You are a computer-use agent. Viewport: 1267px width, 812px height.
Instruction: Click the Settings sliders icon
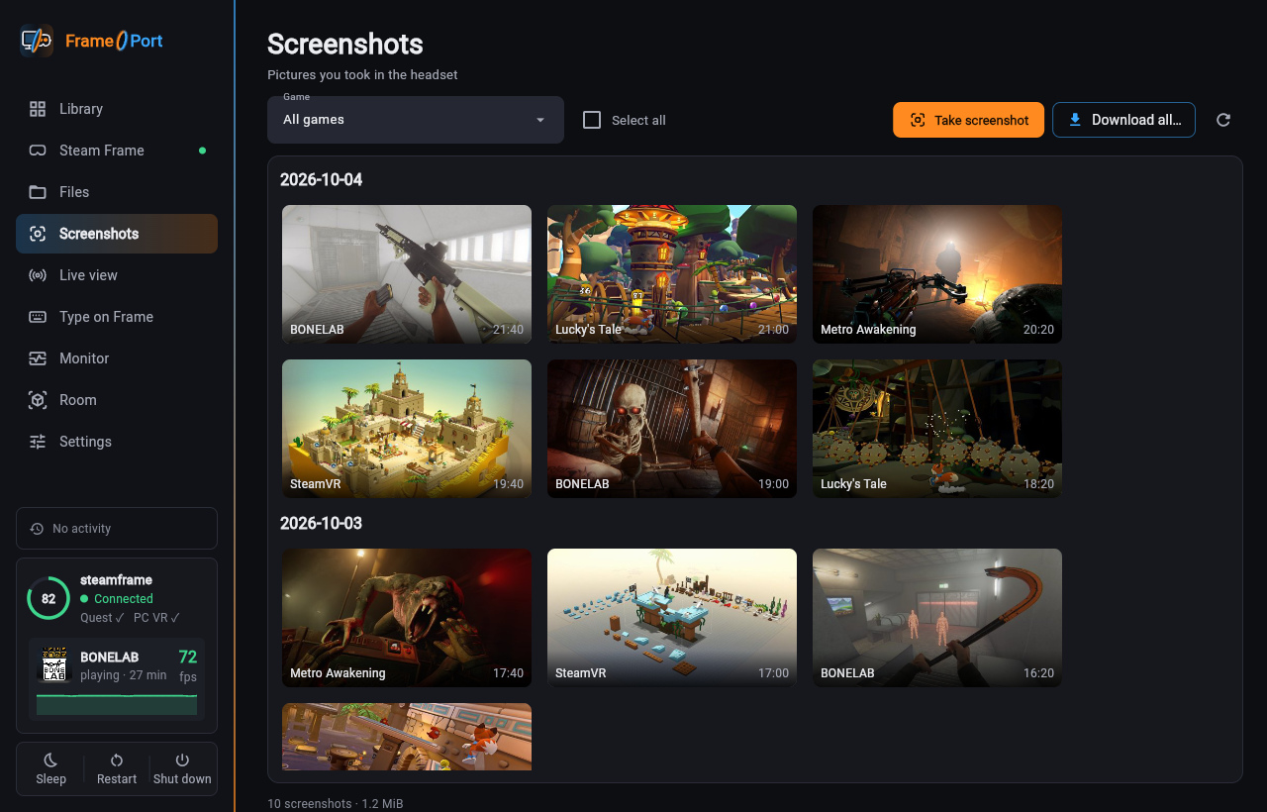pyautogui.click(x=38, y=442)
